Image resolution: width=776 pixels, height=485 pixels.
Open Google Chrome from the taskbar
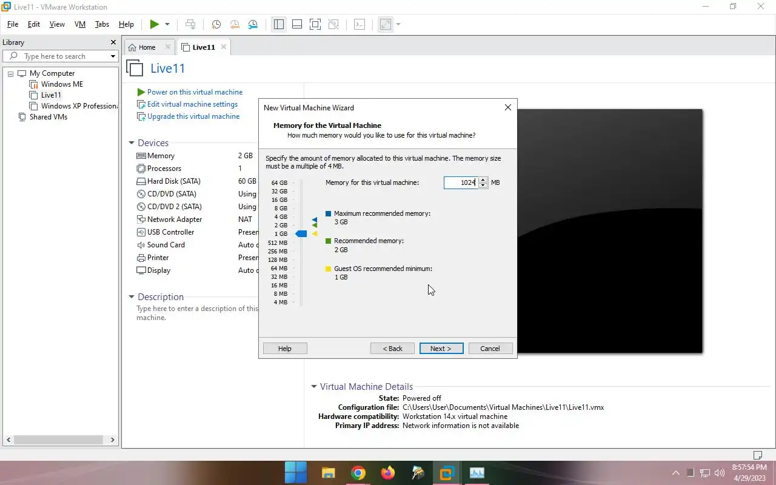pyautogui.click(x=358, y=473)
